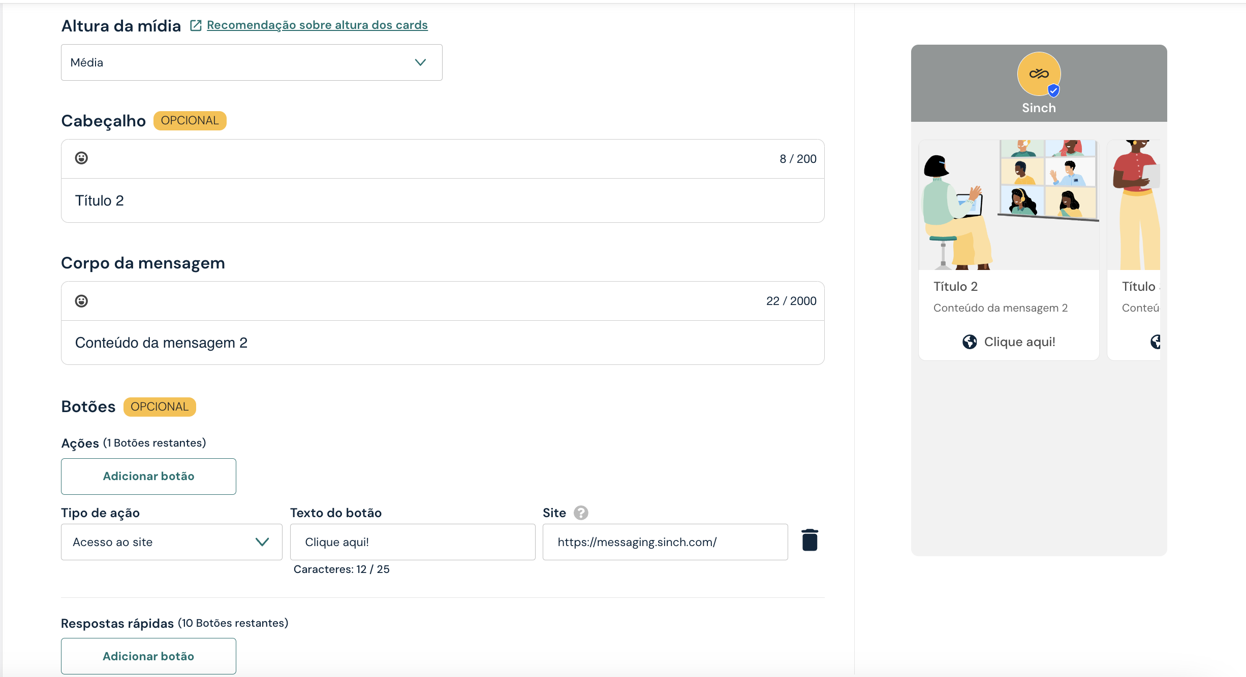Click globe icon beside Clique aqui! preview

click(x=969, y=342)
